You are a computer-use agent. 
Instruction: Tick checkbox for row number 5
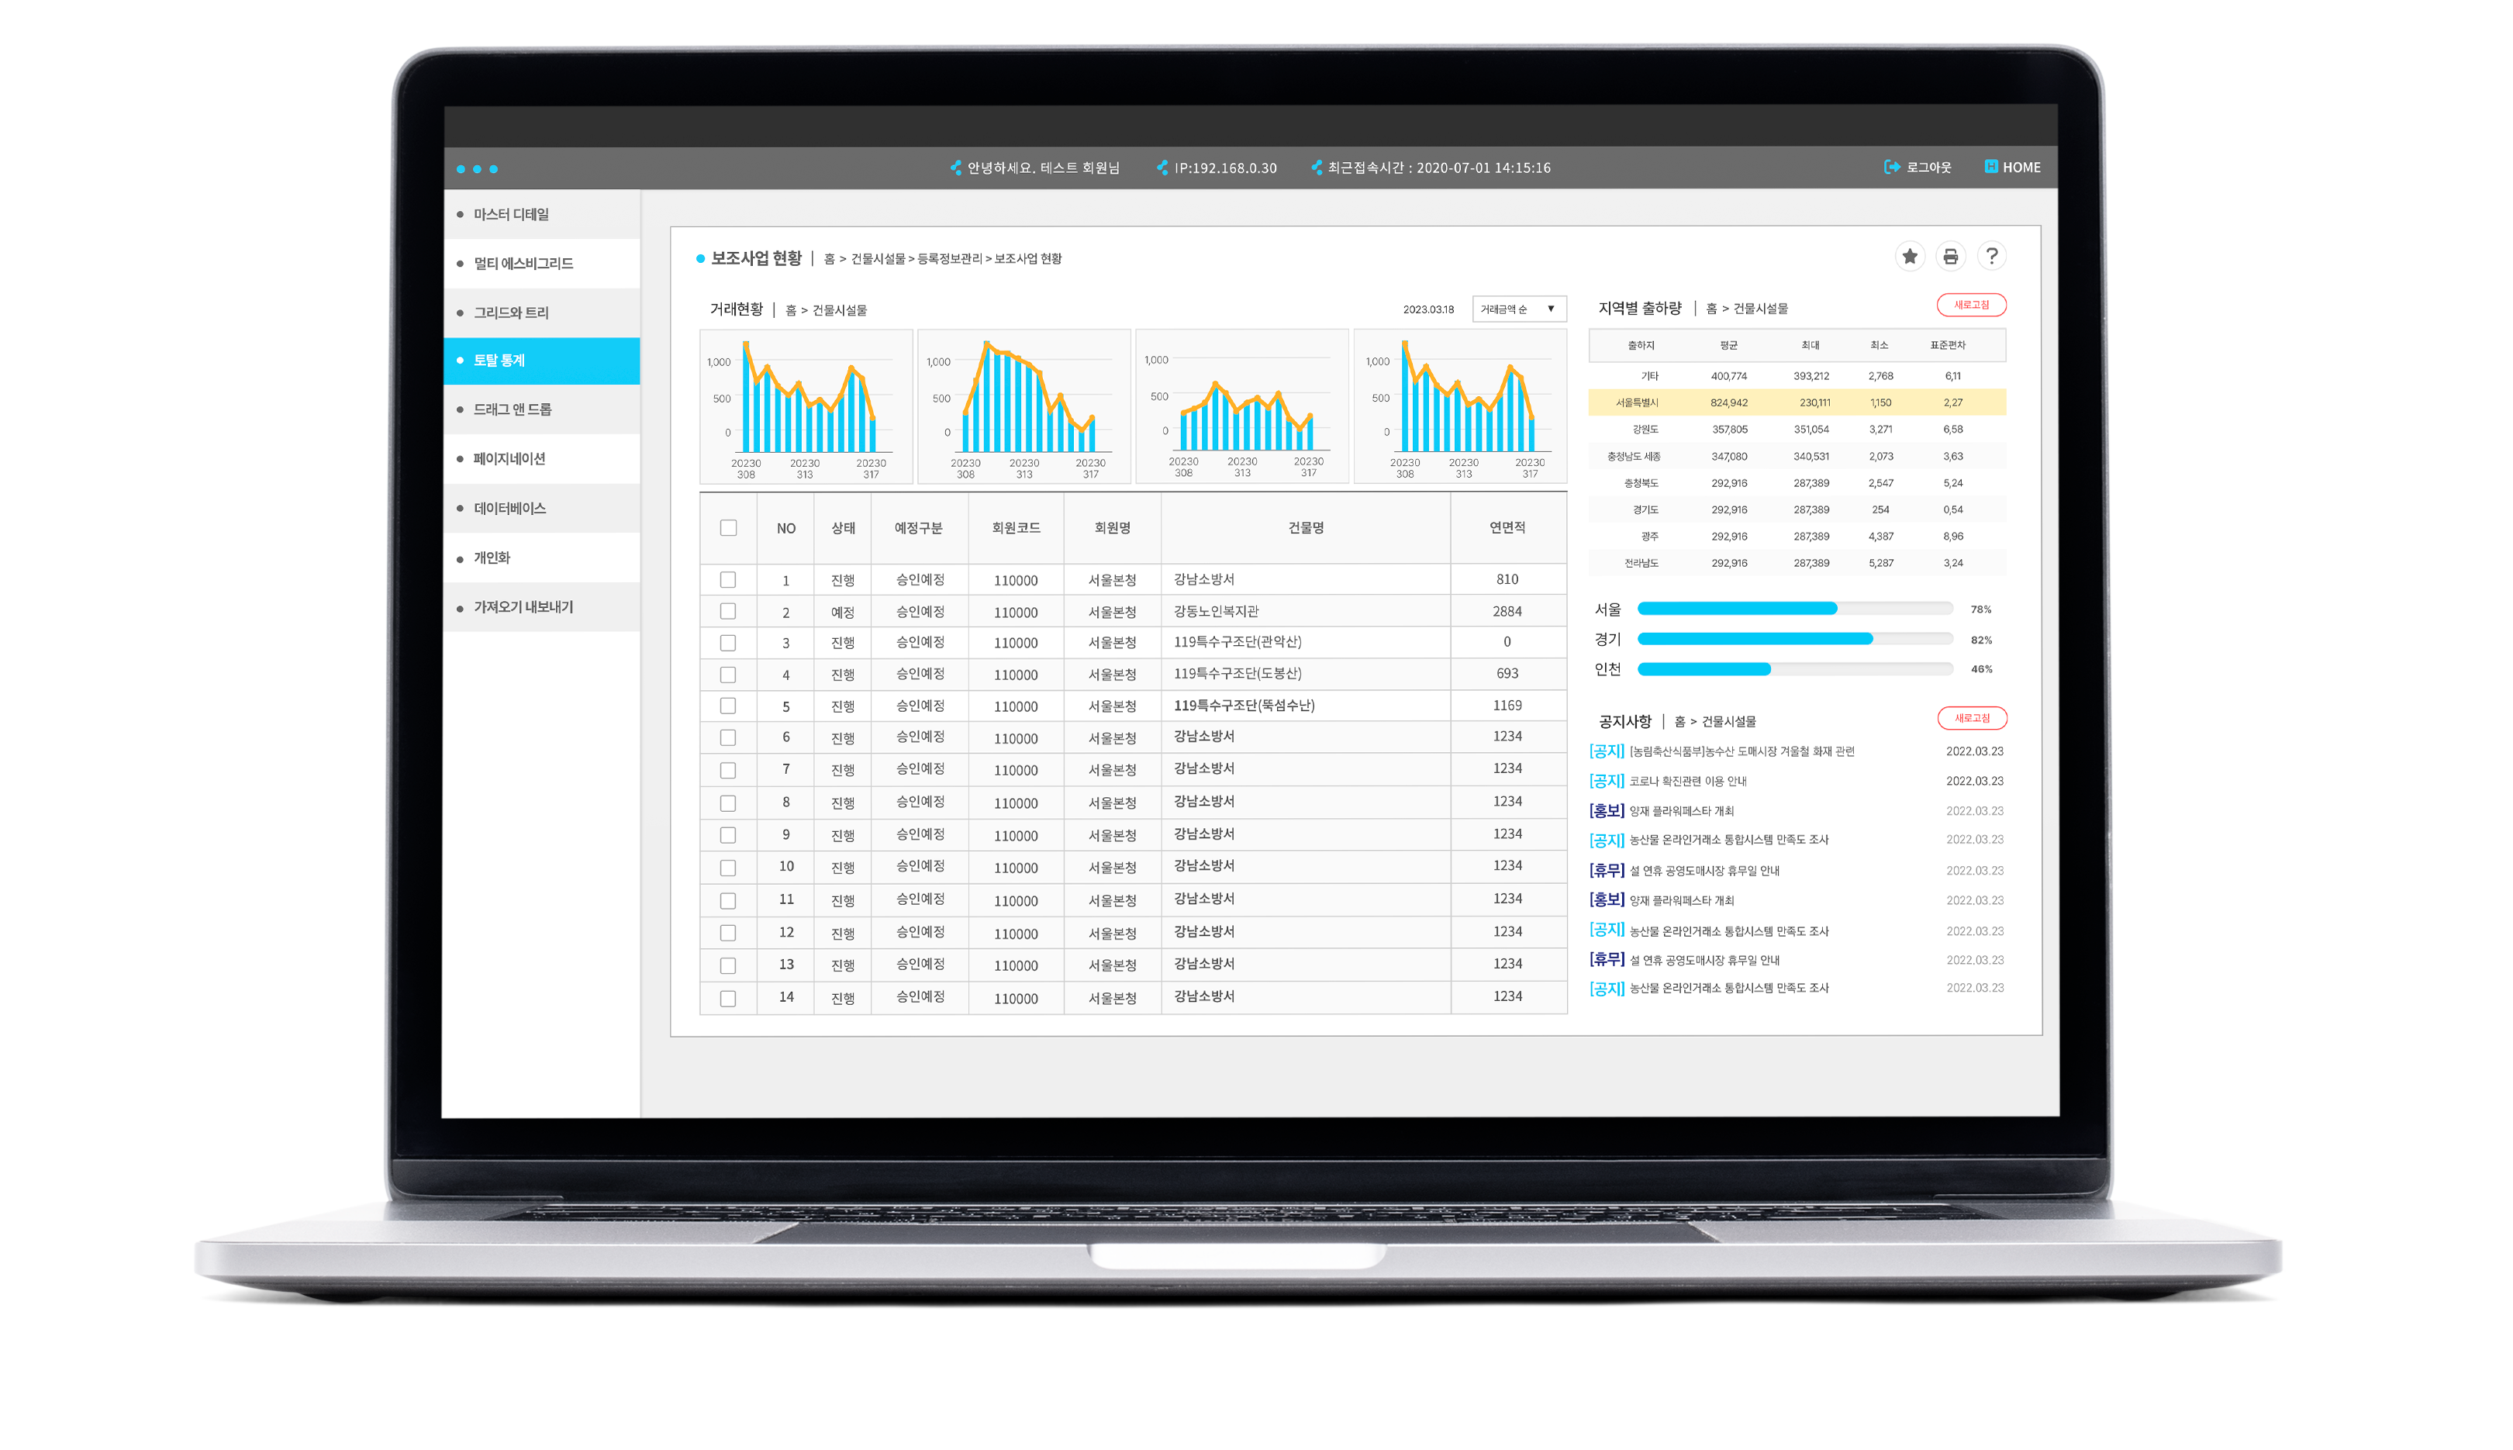729,706
